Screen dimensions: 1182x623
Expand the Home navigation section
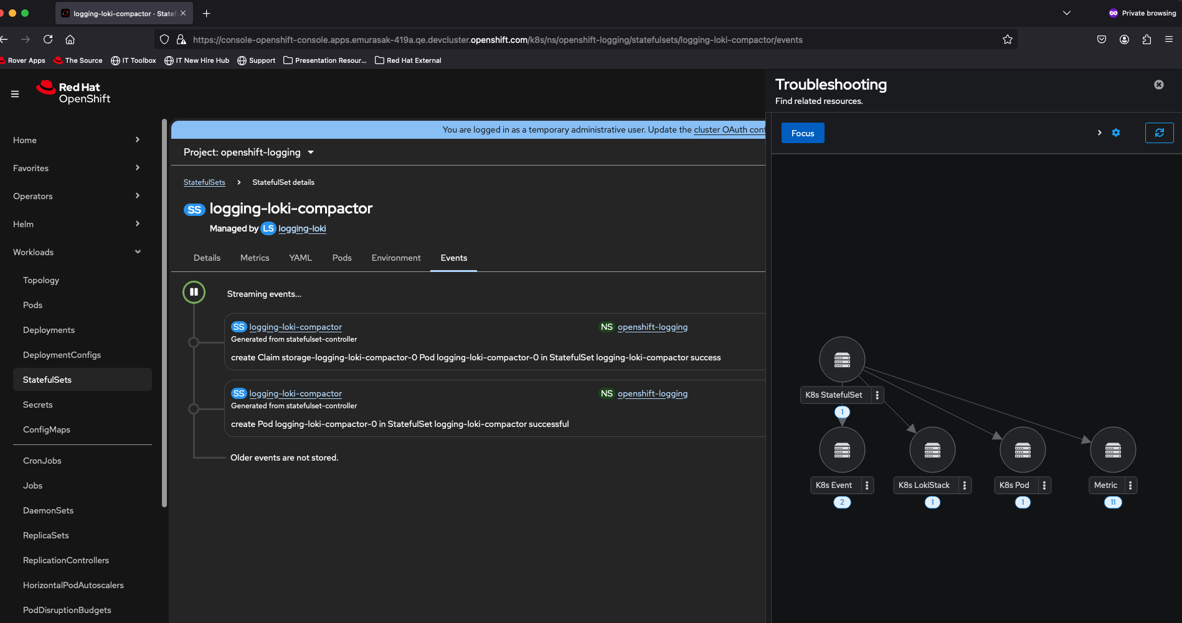coord(77,140)
